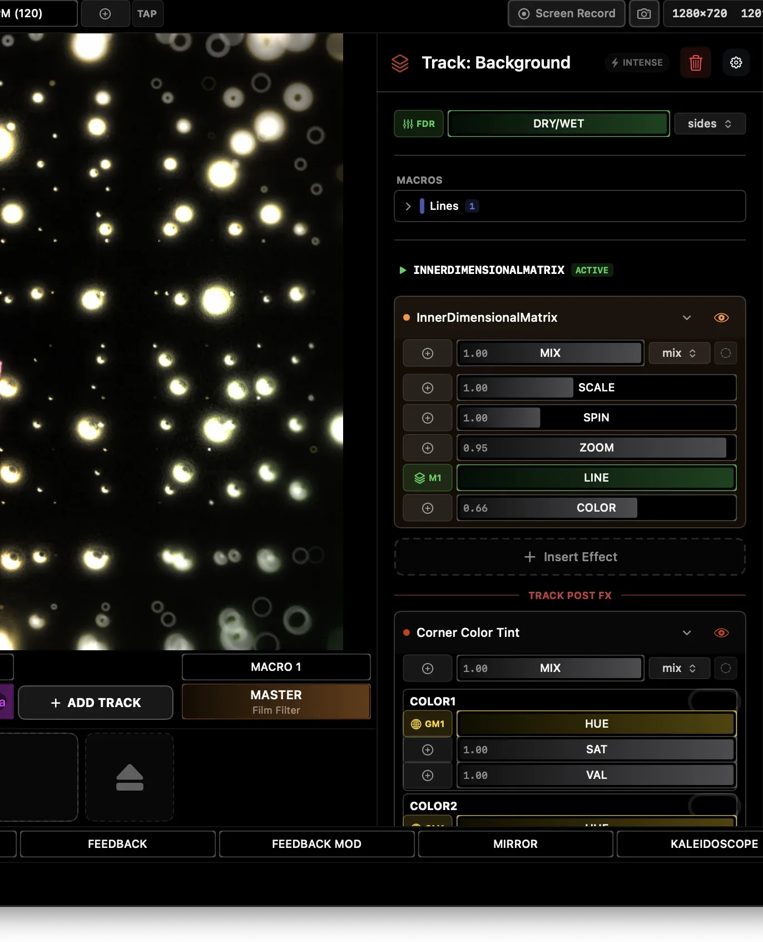The width and height of the screenshot is (763, 942).
Task: Add modulation to Corner Color Tint MIX
Action: coord(428,668)
